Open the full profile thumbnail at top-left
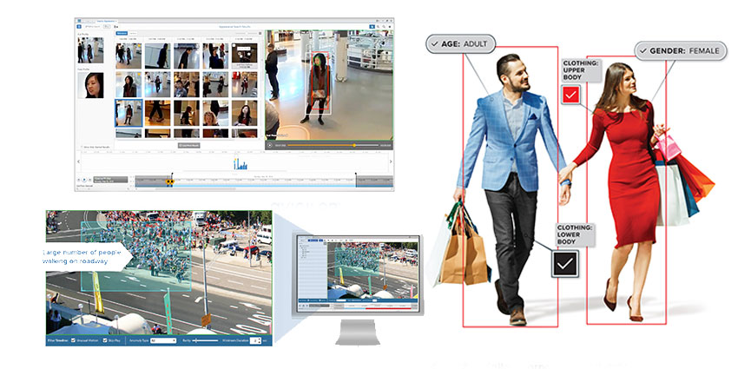Viewport: 738px width, 369px height. pos(90,50)
